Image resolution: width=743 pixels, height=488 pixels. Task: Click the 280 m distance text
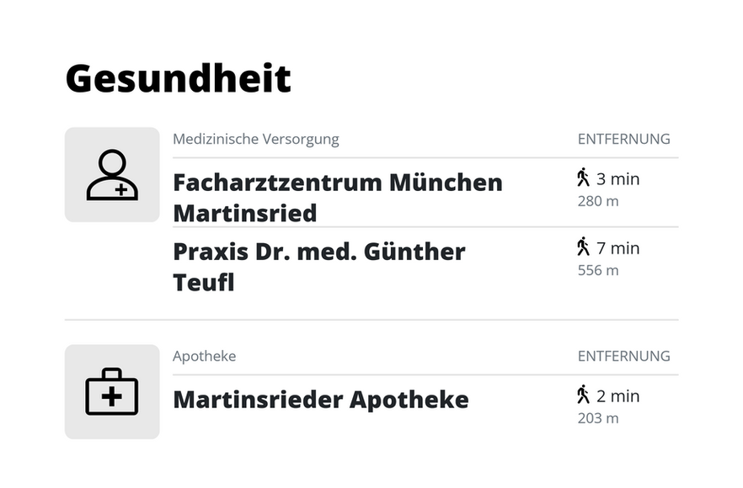coord(598,201)
